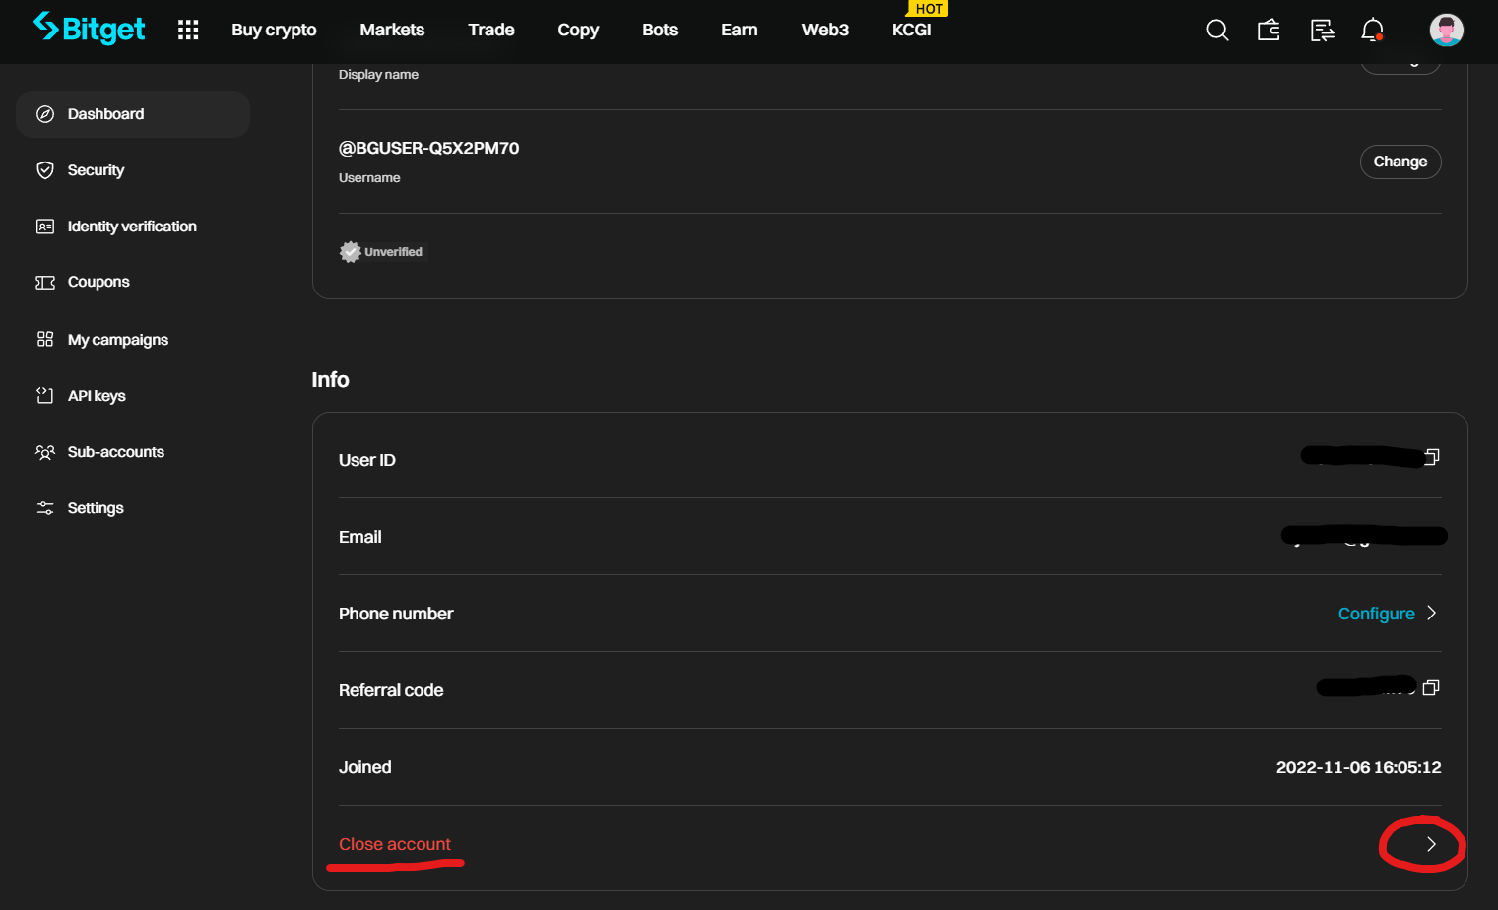Copy the referral code with copy icon
The width and height of the screenshot is (1498, 910).
point(1431,687)
